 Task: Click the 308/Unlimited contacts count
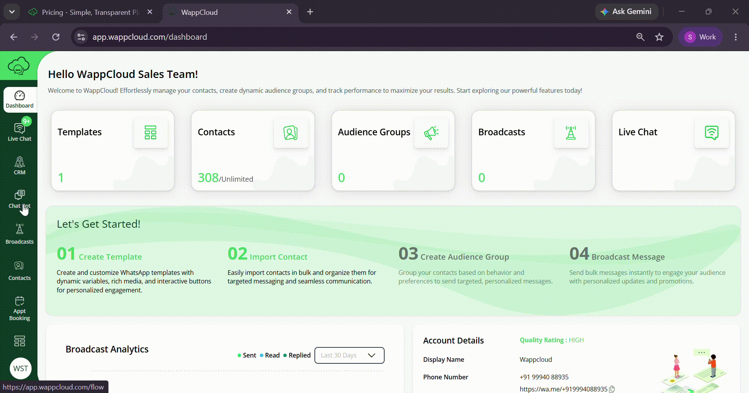(225, 178)
